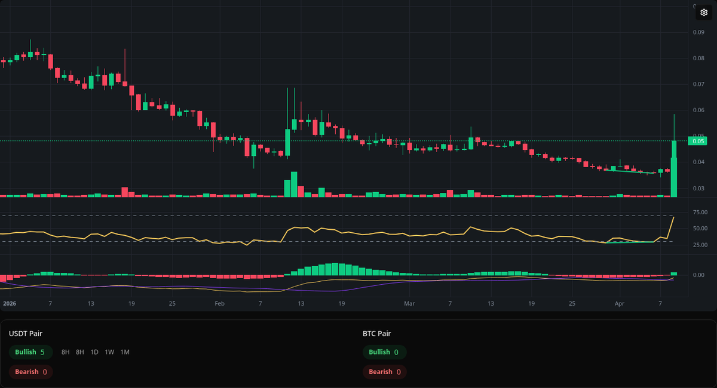717x388 pixels.
Task: Click the USDT Pair Bearish 0 badge
Action: 30,372
